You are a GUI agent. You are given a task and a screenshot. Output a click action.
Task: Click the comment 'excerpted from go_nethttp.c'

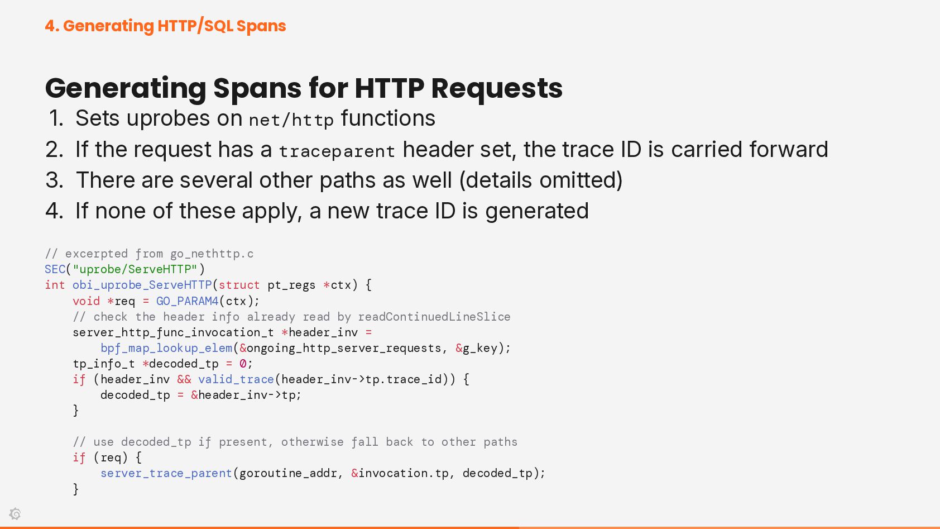pos(149,254)
